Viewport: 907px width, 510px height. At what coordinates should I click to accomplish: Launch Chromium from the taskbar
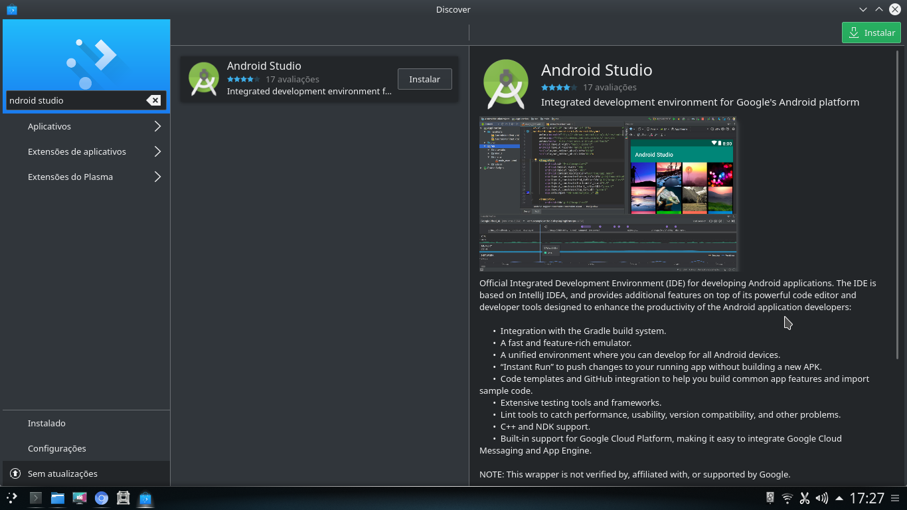[101, 497]
